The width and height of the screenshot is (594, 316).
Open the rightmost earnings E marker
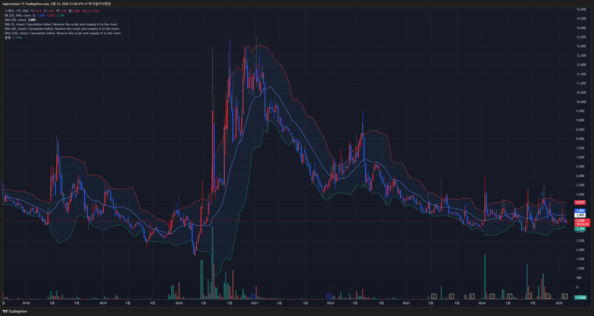click(565, 296)
